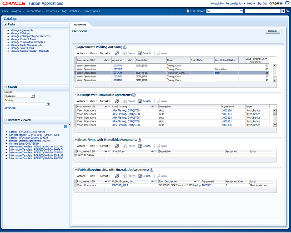Open Help menu in header
Viewport: 291px width, 233px height.
tap(251, 4)
